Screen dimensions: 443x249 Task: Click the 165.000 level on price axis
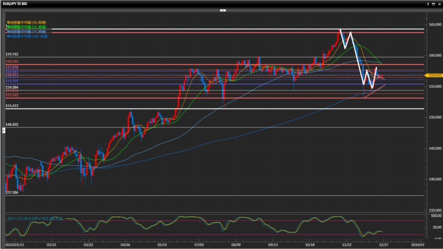pyautogui.click(x=434, y=25)
